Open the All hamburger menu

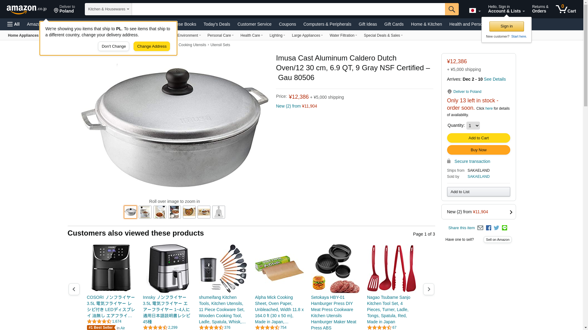[13, 24]
